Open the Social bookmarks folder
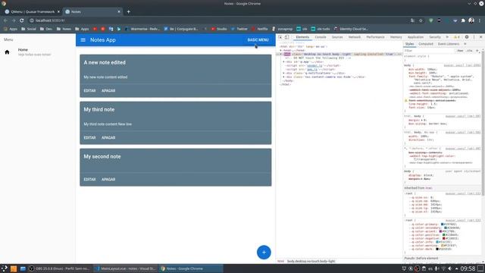The width and height of the screenshot is (485, 273). 29,29
